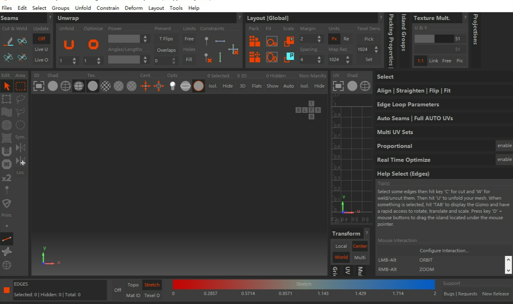Image resolution: width=513 pixels, height=304 pixels.
Task: Expand the Multi UV Sets section
Action: point(444,132)
